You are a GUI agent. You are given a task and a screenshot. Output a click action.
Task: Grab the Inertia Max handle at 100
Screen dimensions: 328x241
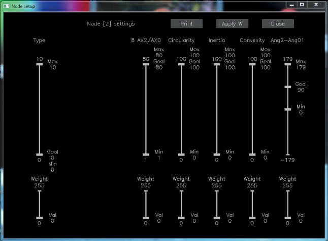coord(217,64)
